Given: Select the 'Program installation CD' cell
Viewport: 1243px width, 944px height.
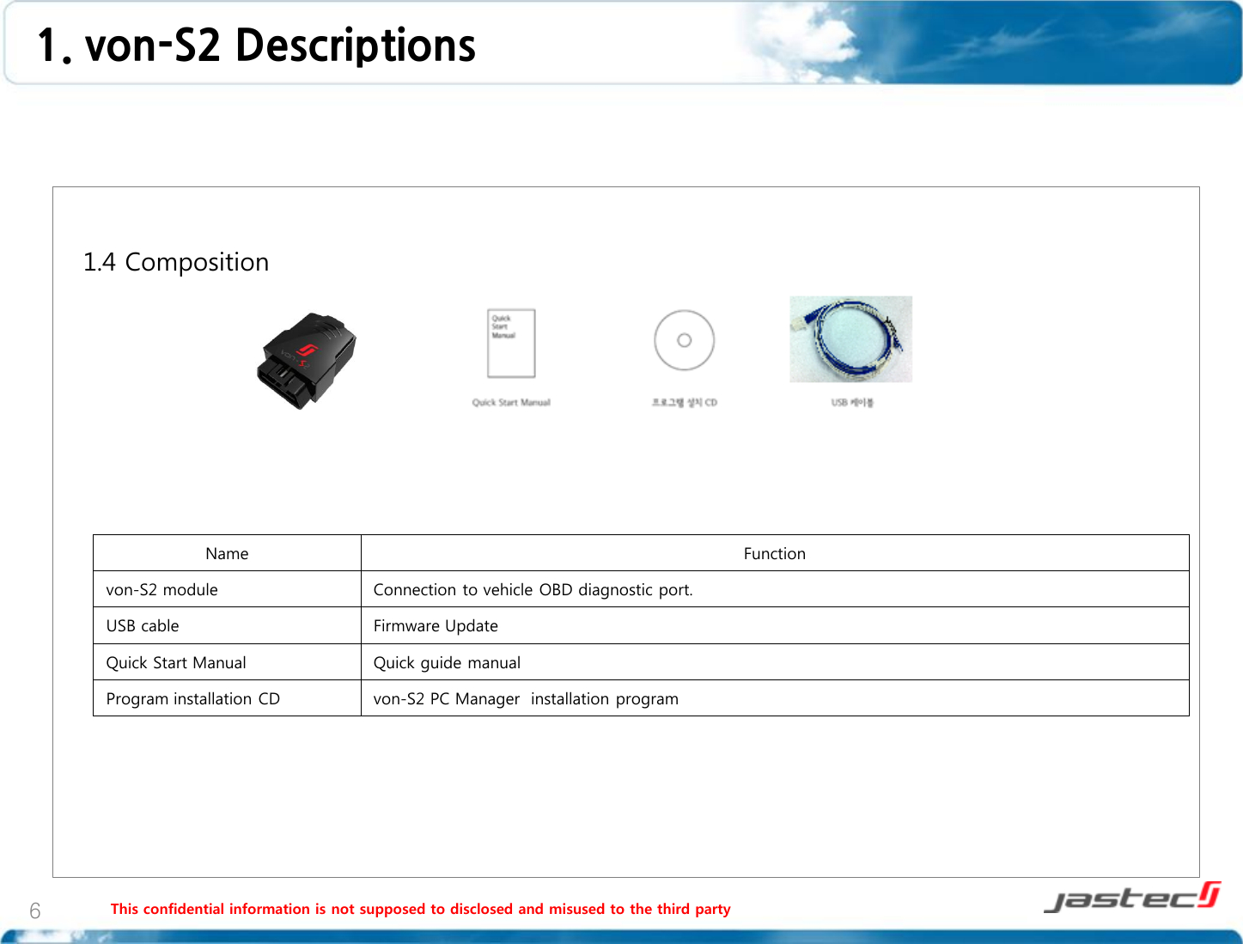Looking at the screenshot, I should pos(227,698).
